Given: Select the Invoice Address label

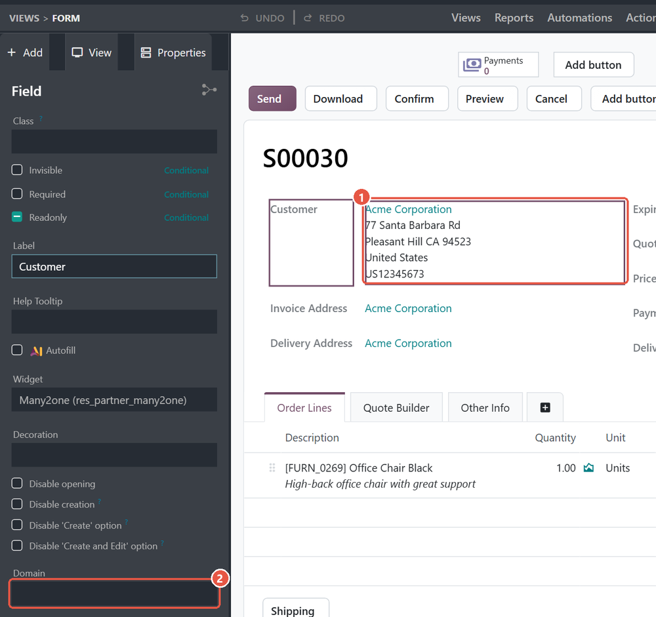Looking at the screenshot, I should [x=309, y=308].
